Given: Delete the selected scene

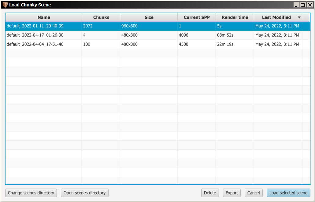Looking at the screenshot, I should click(x=210, y=193).
